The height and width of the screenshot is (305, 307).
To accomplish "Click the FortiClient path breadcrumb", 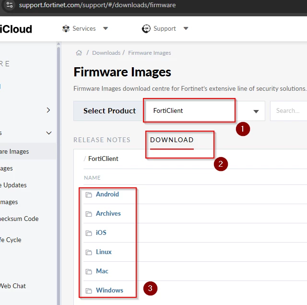I will pos(103,159).
